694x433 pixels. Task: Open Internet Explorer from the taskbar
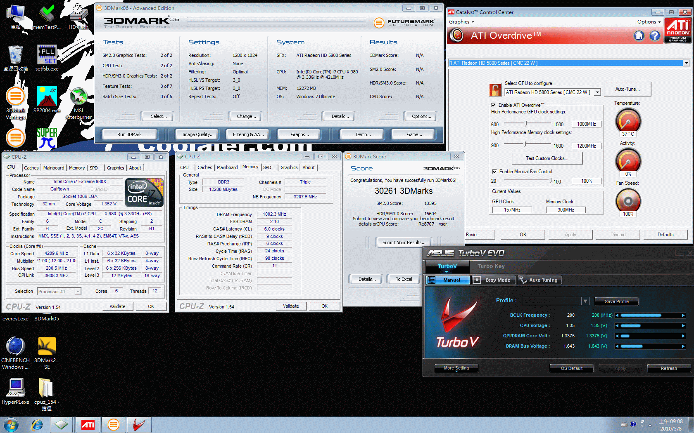pyautogui.click(x=37, y=425)
